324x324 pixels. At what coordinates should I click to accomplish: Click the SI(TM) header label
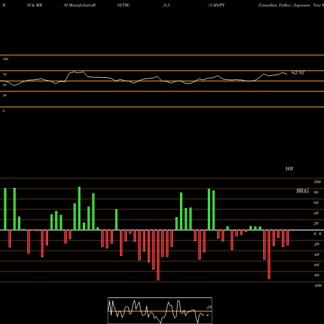coord(123,5)
